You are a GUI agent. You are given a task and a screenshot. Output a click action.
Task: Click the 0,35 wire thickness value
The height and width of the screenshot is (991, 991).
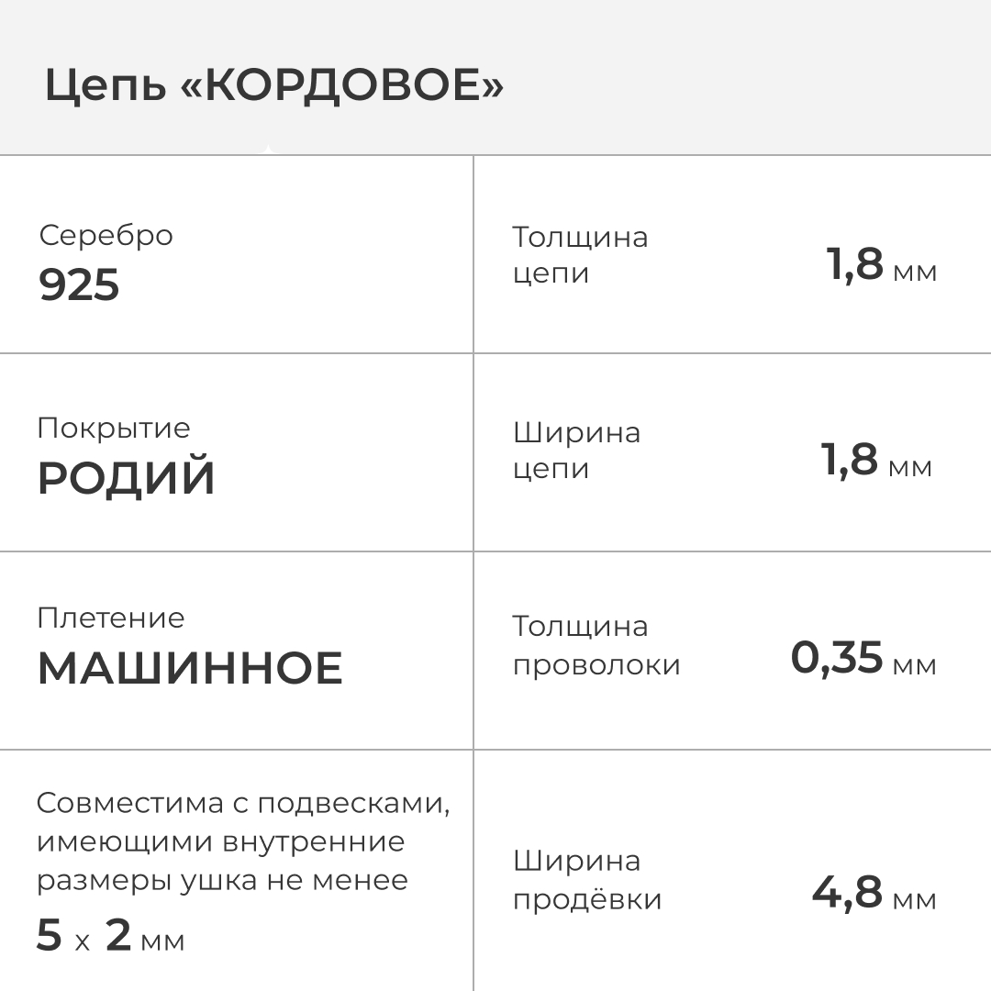[837, 658]
